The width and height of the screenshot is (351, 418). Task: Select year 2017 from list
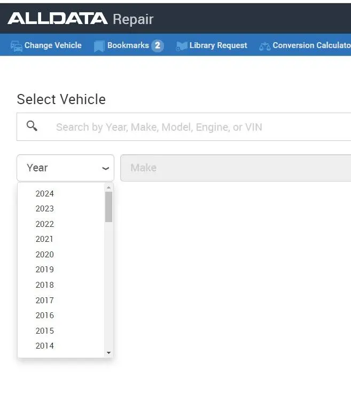point(61,300)
